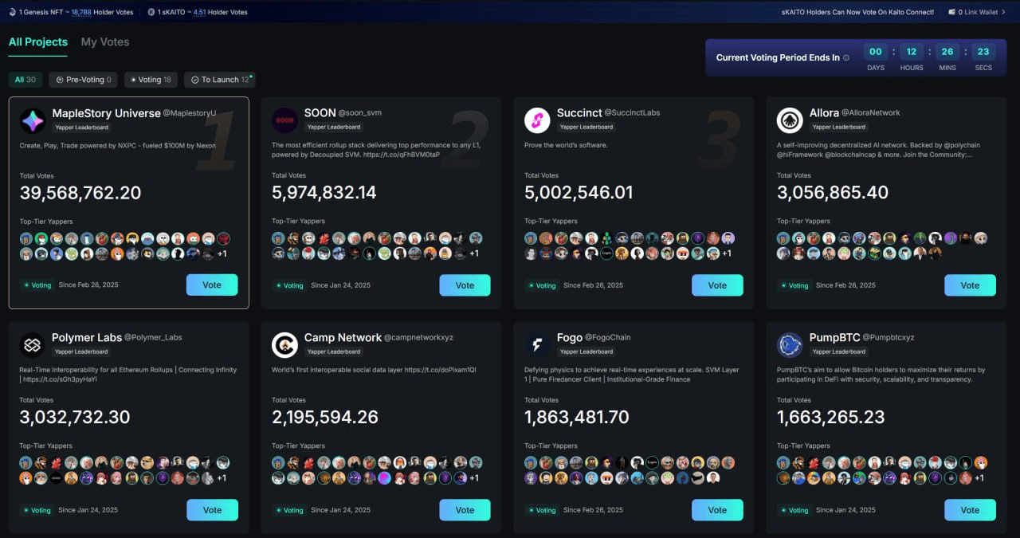Image resolution: width=1020 pixels, height=538 pixels.
Task: Vote for Polymer Labs
Action: pos(212,510)
